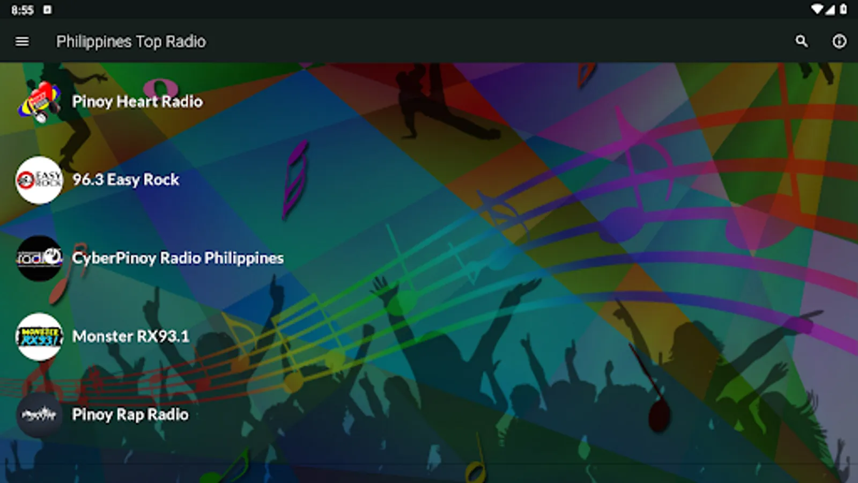The height and width of the screenshot is (483, 858).
Task: Open the hamburger navigation menu
Action: point(22,41)
